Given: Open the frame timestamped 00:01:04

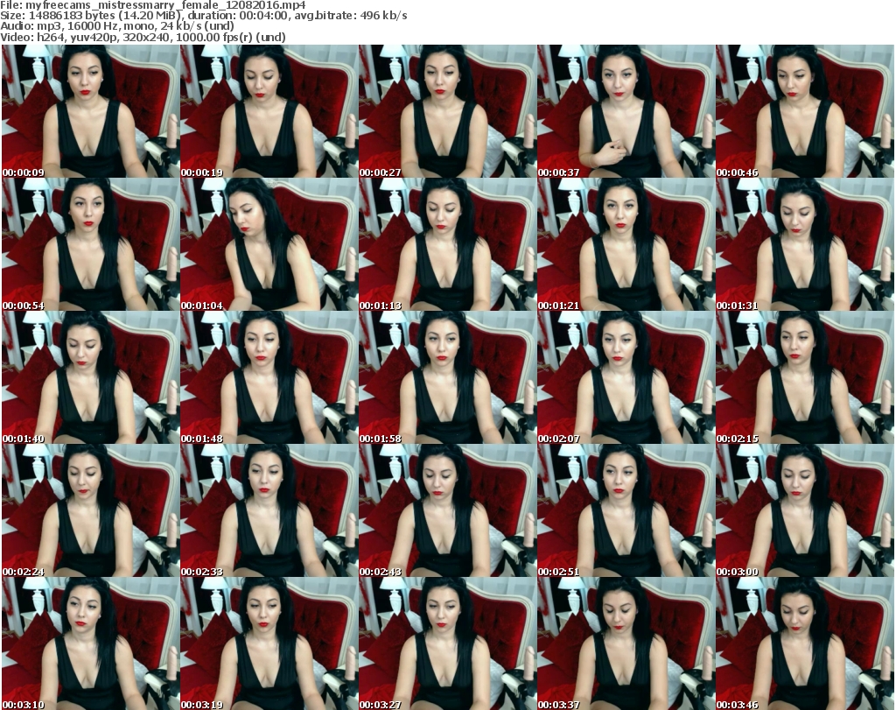Looking at the screenshot, I should click(x=269, y=244).
